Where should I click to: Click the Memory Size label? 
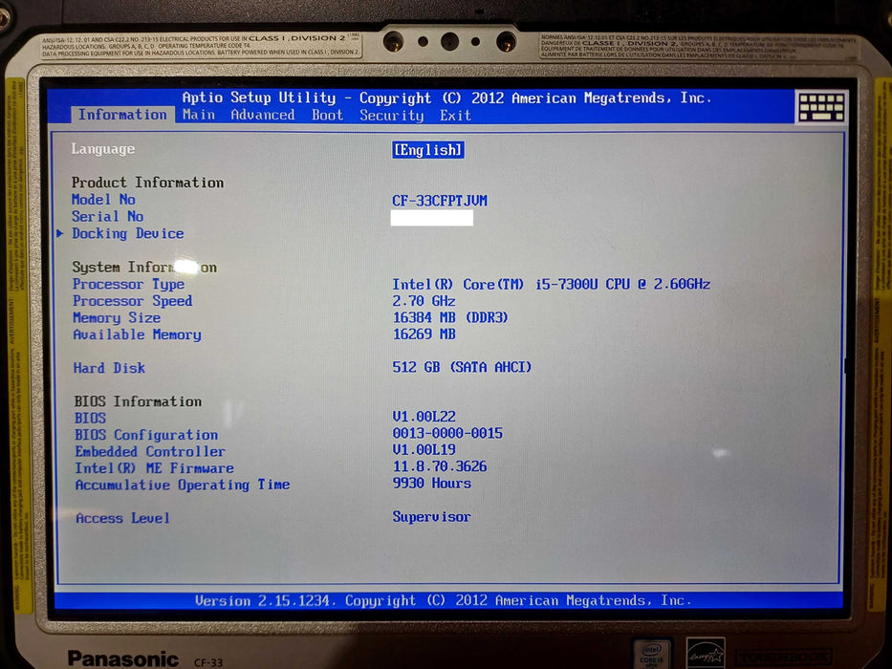117,318
